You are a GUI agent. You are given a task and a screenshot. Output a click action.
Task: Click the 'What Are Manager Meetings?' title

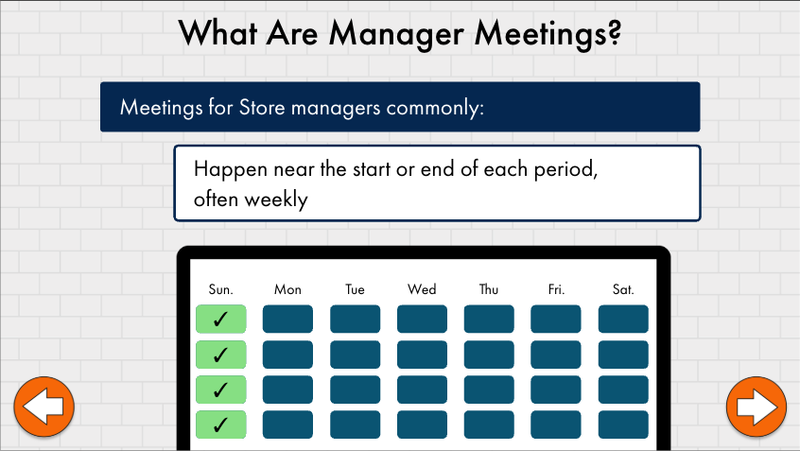click(400, 34)
